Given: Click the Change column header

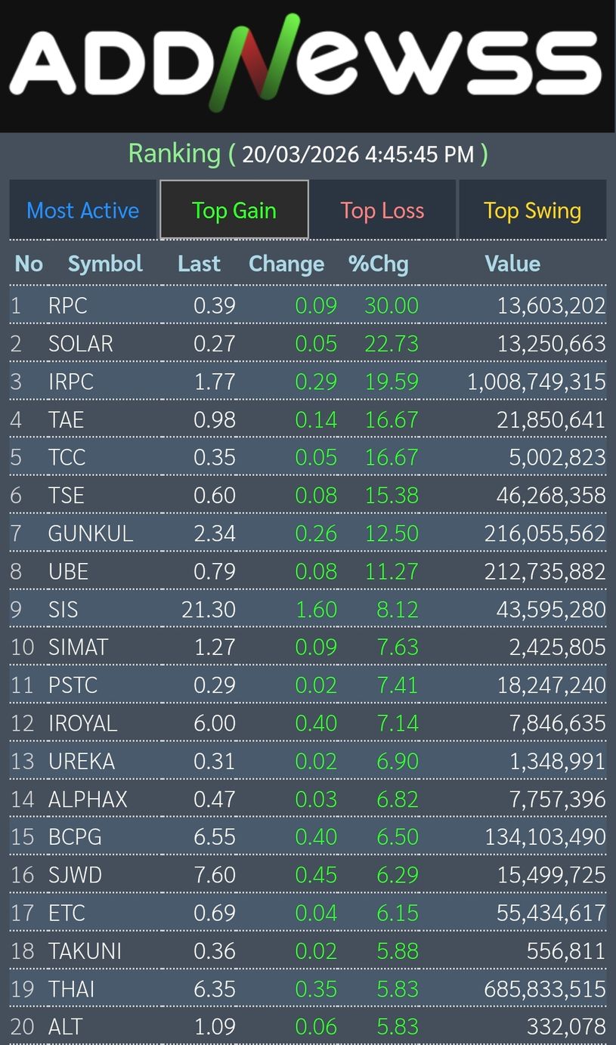Looking at the screenshot, I should tap(286, 264).
